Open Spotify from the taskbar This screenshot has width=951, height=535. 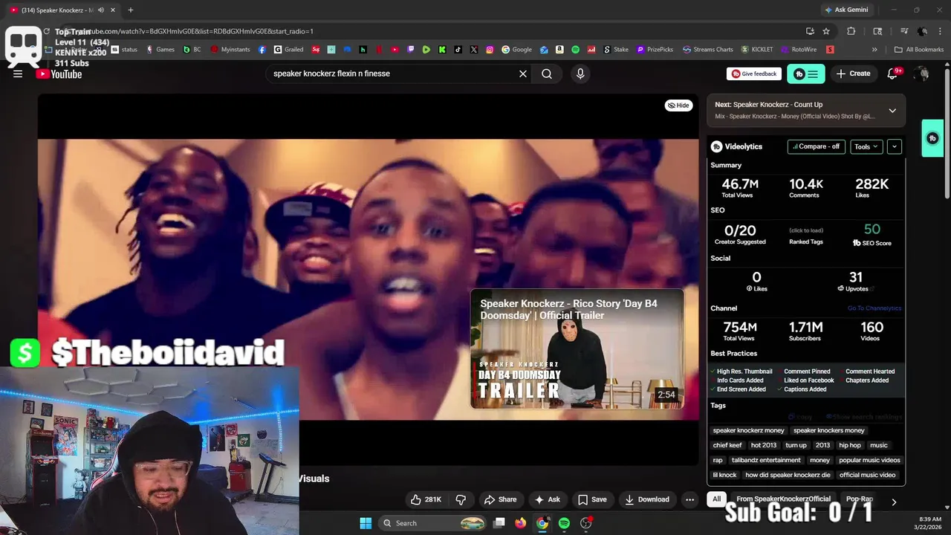(564, 523)
